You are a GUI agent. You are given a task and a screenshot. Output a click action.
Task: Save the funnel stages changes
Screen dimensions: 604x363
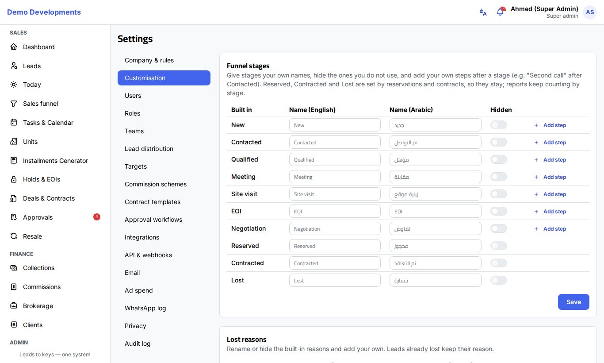[x=573, y=302]
